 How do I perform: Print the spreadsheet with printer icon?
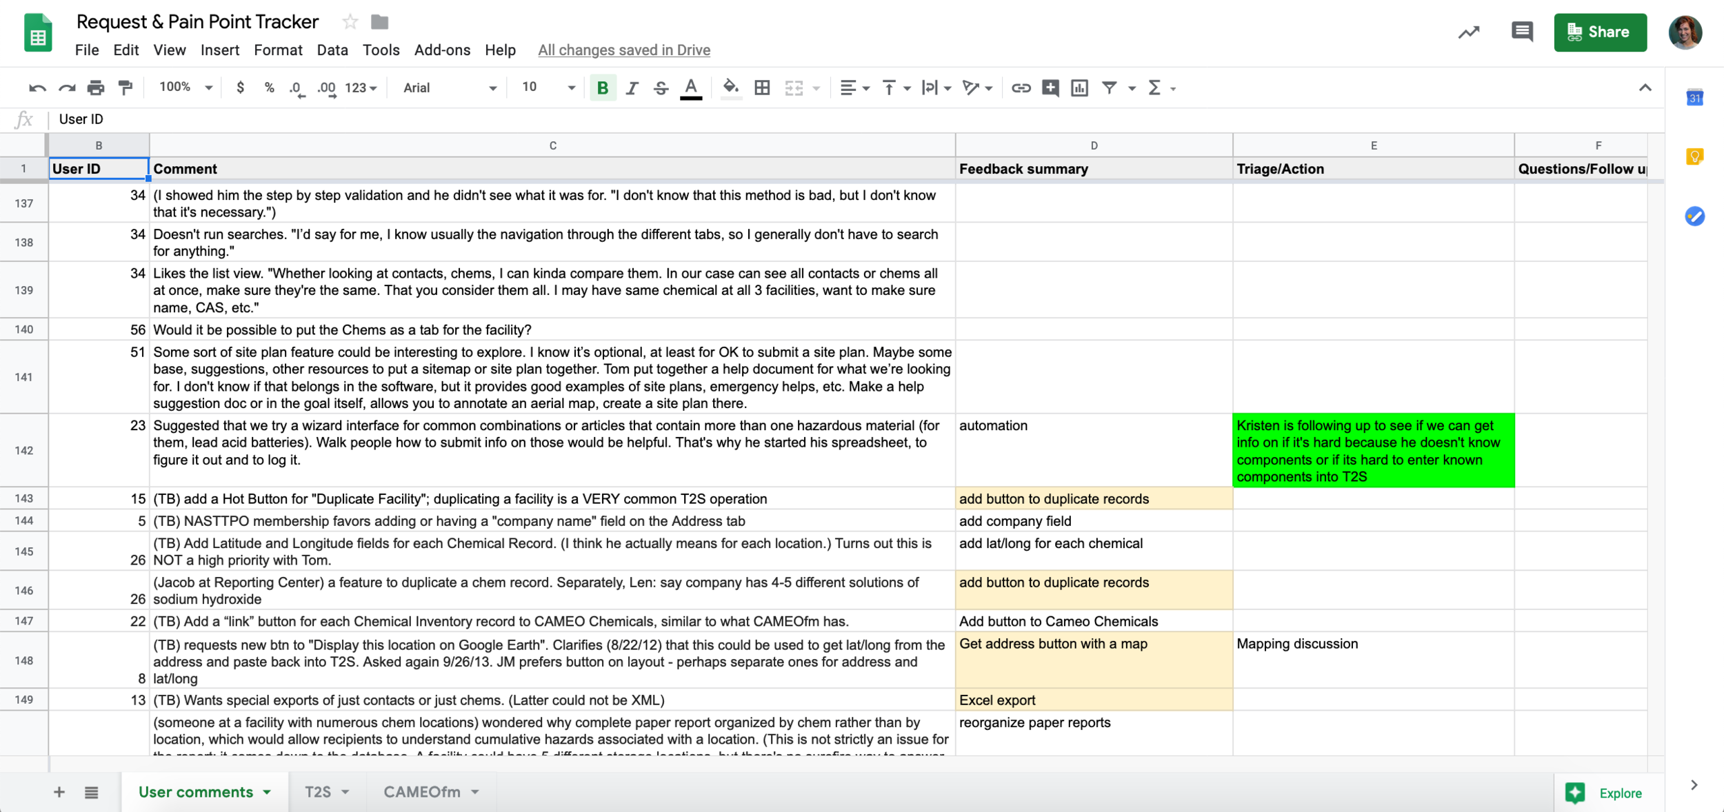(x=96, y=88)
